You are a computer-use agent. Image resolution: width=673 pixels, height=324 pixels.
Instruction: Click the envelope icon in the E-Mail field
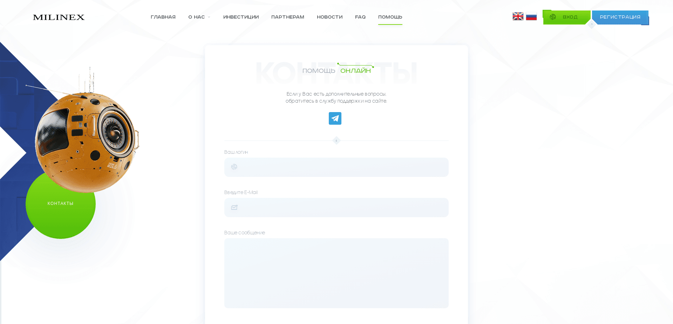point(234,207)
